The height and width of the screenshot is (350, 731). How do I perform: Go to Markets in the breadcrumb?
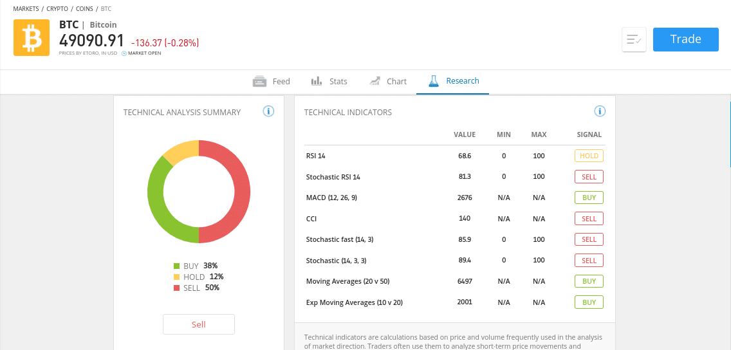click(26, 9)
